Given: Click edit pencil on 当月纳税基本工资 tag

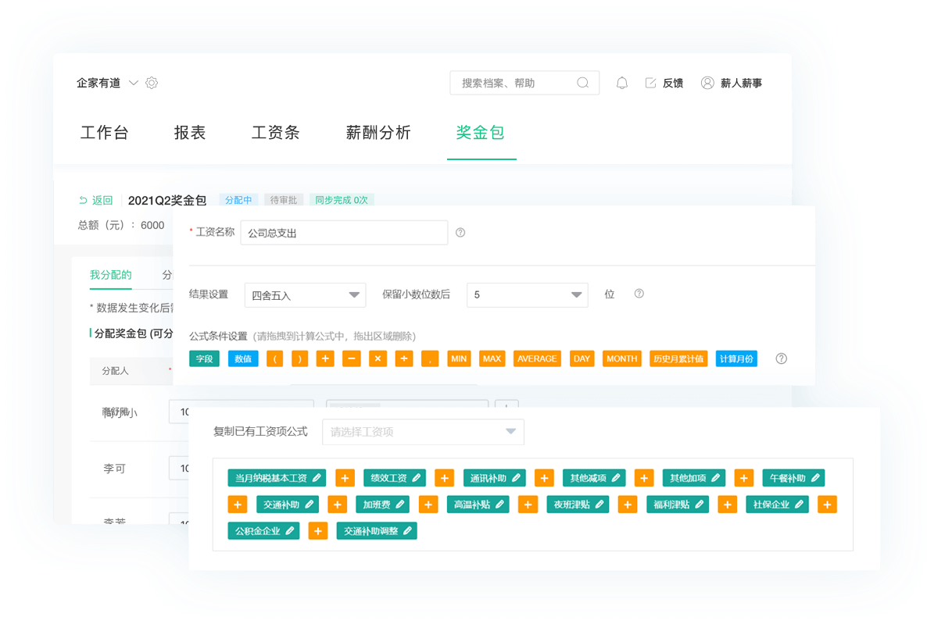Looking at the screenshot, I should 317,477.
